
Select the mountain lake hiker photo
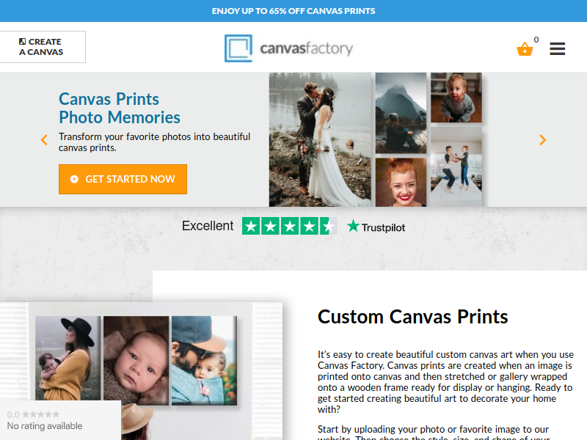pos(401,113)
